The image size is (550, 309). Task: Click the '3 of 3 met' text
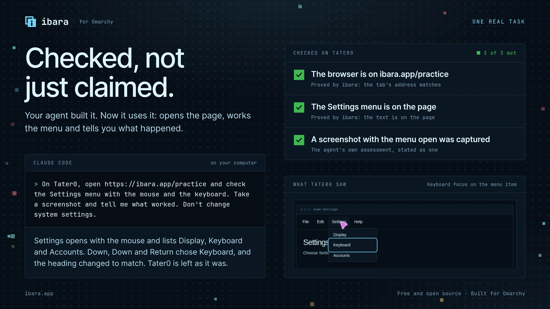[x=500, y=53]
